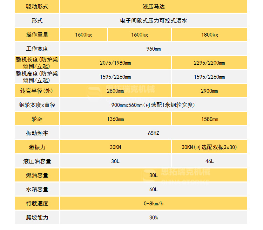Select the 60L water tank capacity value

click(153, 190)
